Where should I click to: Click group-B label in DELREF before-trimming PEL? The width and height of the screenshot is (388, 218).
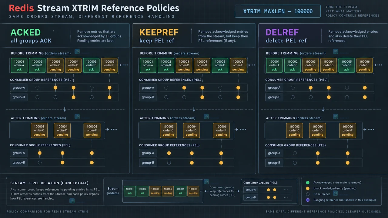(x=274, y=97)
